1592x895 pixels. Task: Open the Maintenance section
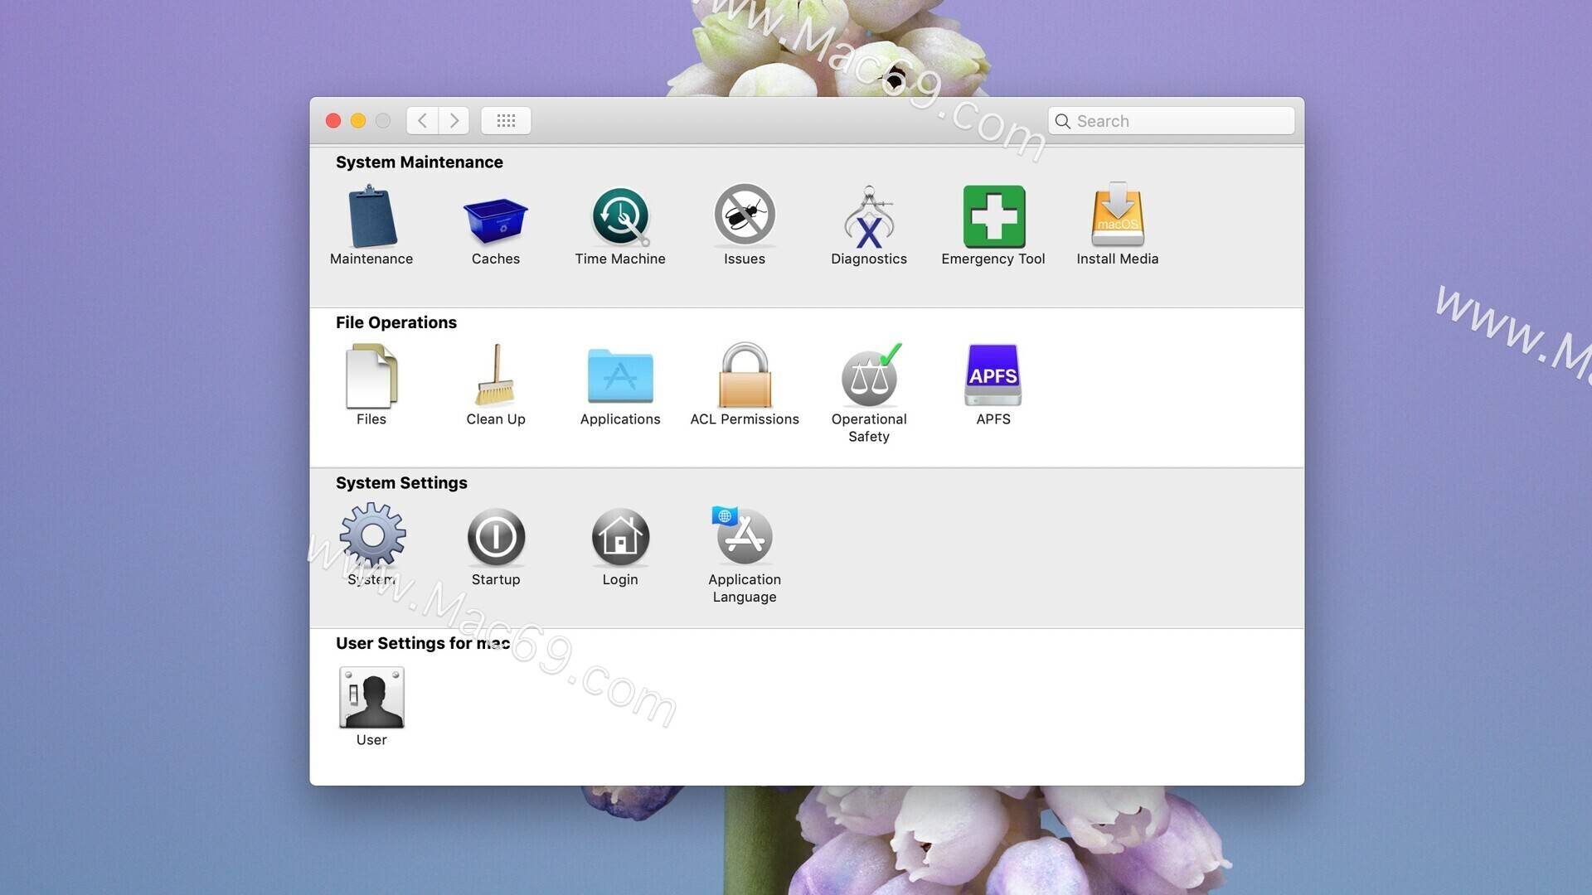(371, 218)
